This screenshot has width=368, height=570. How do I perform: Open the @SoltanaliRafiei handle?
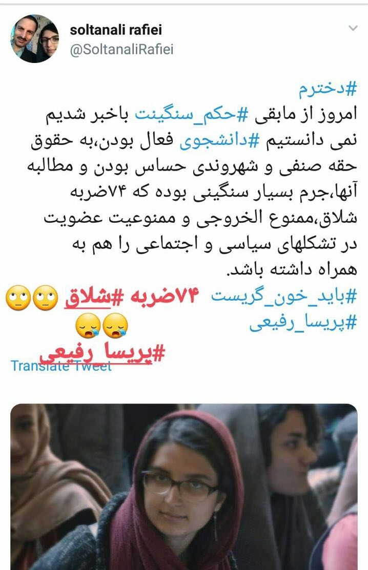[121, 50]
